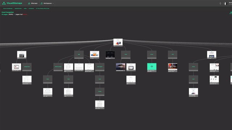The width and height of the screenshot is (232, 130).
Task: Click the sitemap view icon at the right edge
Action: tap(231, 13)
